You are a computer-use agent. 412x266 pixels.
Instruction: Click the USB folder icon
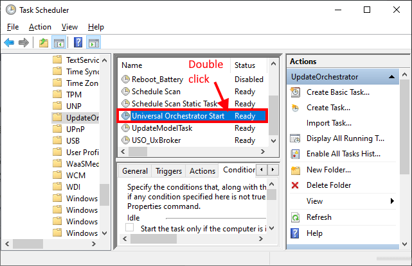coord(57,140)
